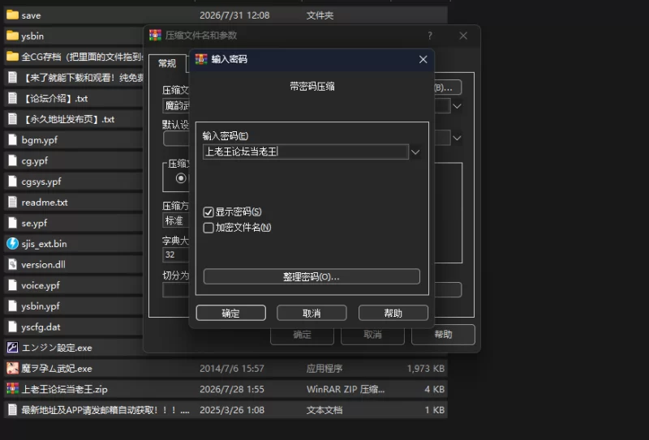Click the 最新地址及APP text file icon

pyautogui.click(x=12, y=410)
